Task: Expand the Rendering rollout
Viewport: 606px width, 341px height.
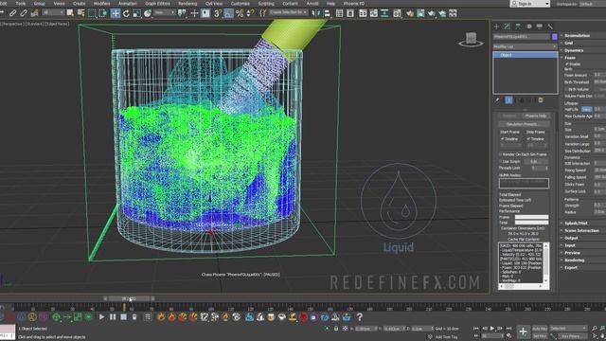Action: point(575,260)
